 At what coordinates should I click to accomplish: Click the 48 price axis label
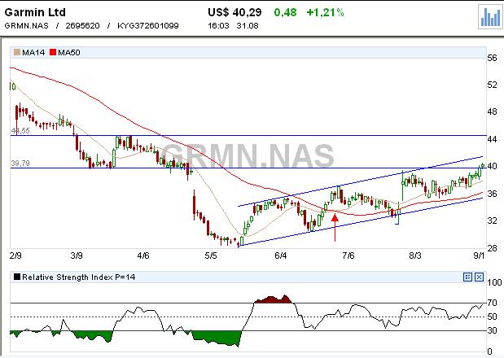492,111
